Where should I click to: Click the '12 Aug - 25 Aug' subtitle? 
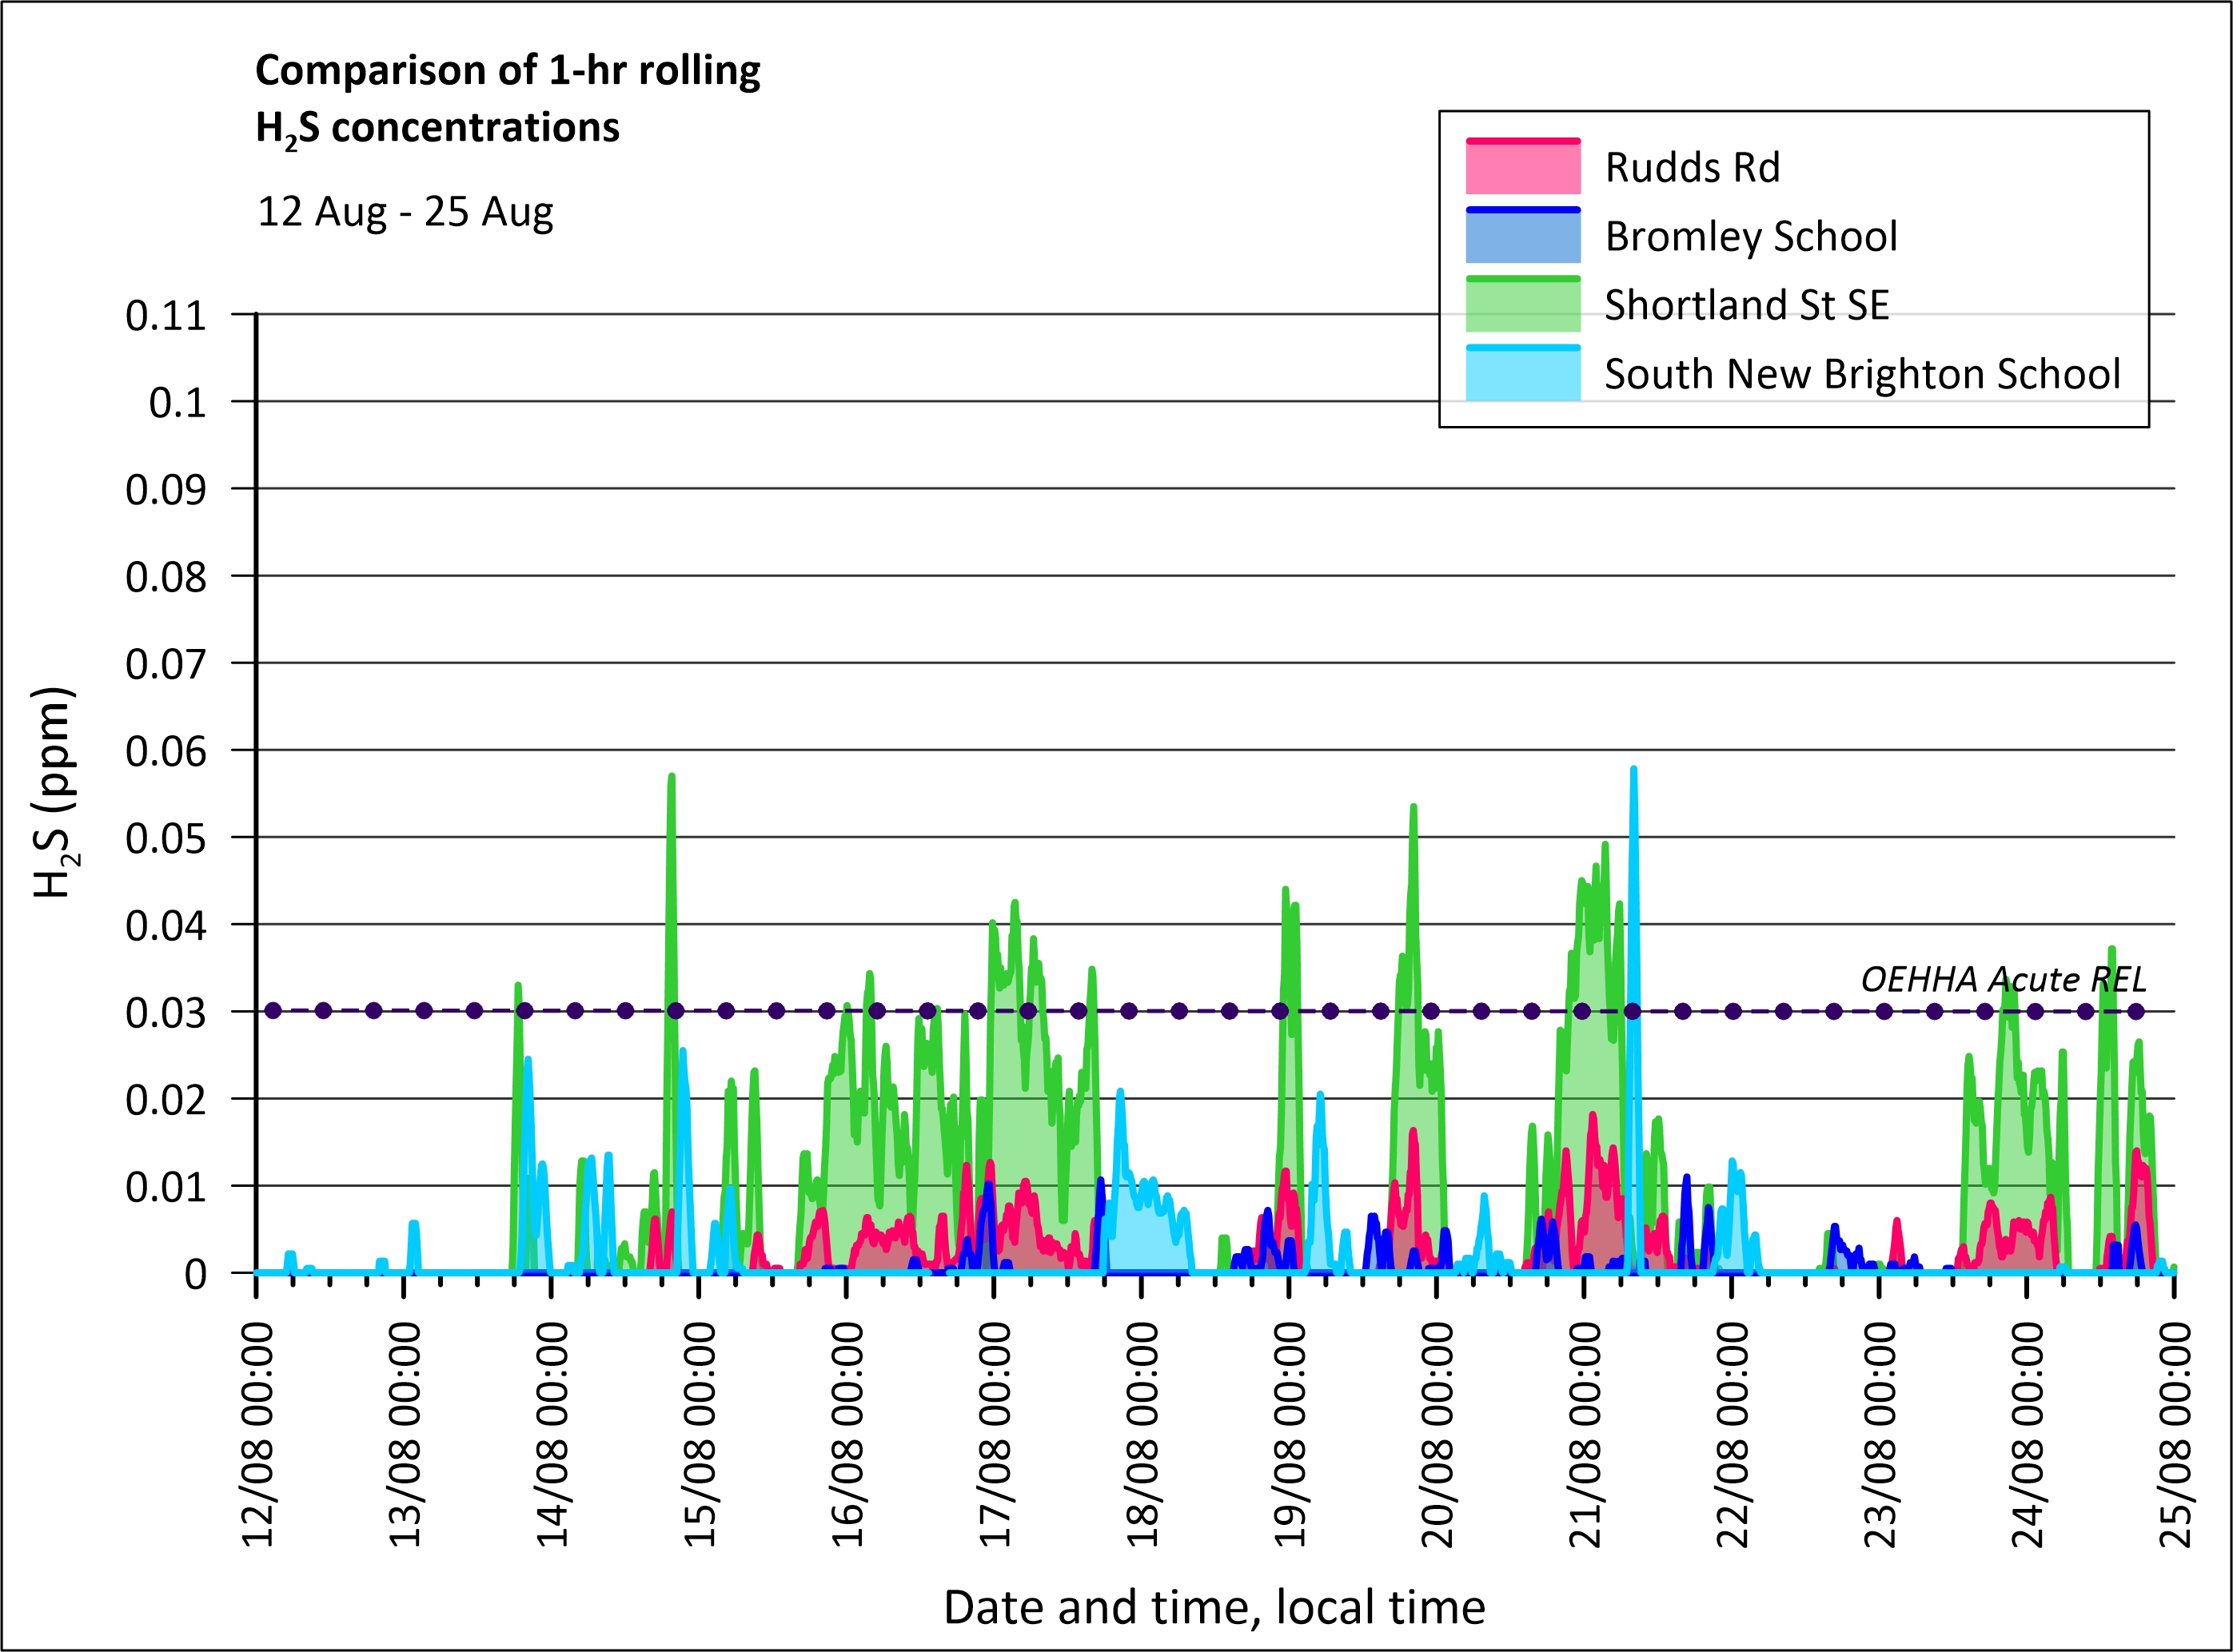pos(405,212)
